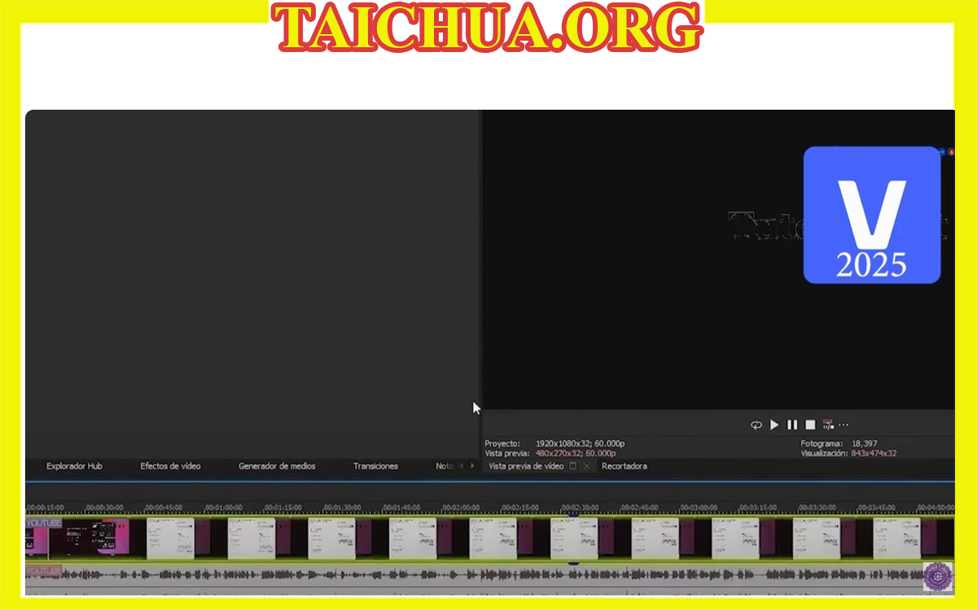Pause video playback
Image resolution: width=977 pixels, height=610 pixels.
pyautogui.click(x=792, y=425)
